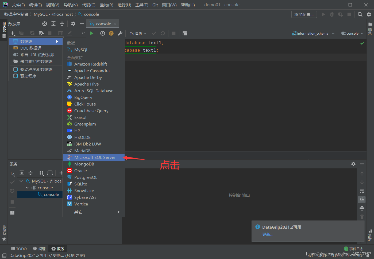Screen dimensions: 374x259
Task: Click the more toolbar items chevron
Action: click(83, 33)
